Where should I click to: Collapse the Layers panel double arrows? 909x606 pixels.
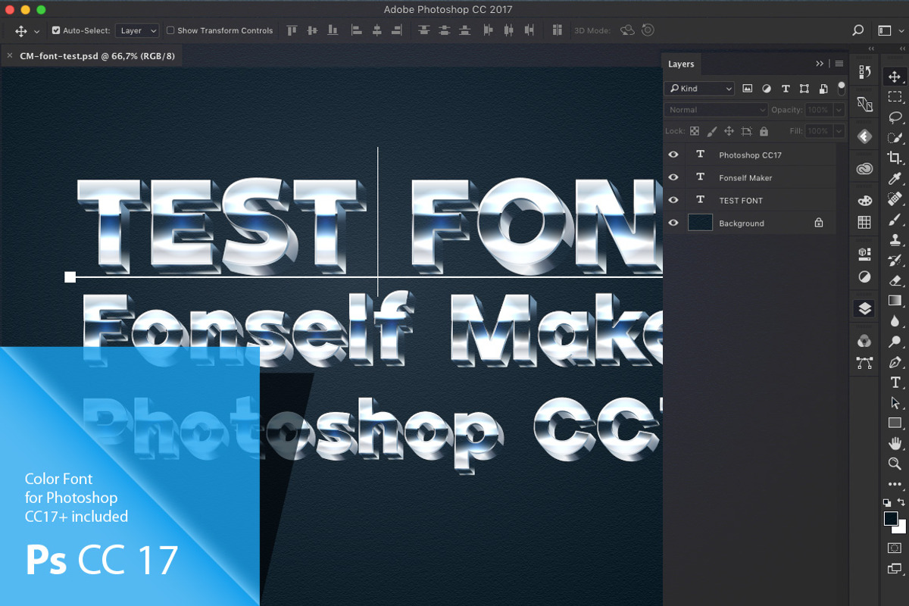click(x=820, y=64)
